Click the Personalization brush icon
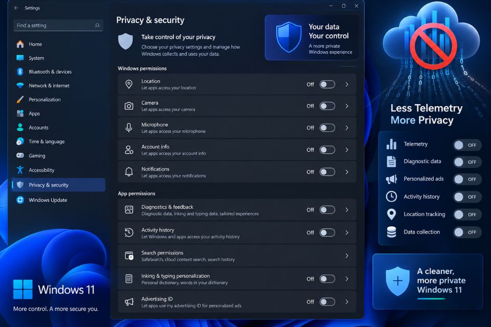Image resolution: width=491 pixels, height=327 pixels. pos(20,100)
